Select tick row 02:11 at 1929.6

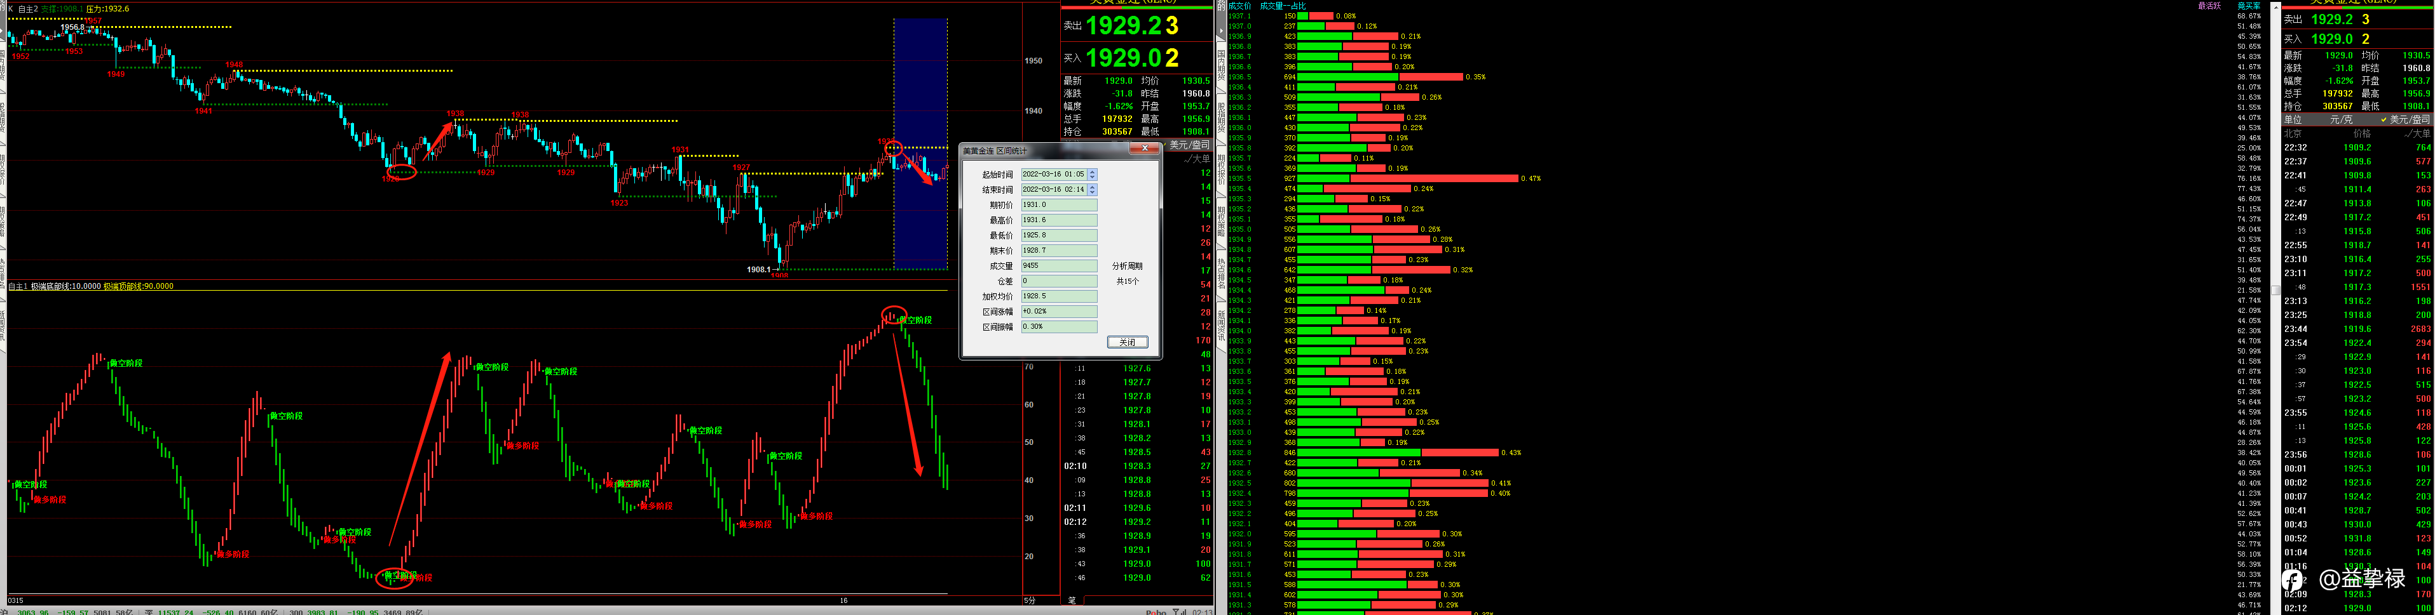click(1137, 508)
